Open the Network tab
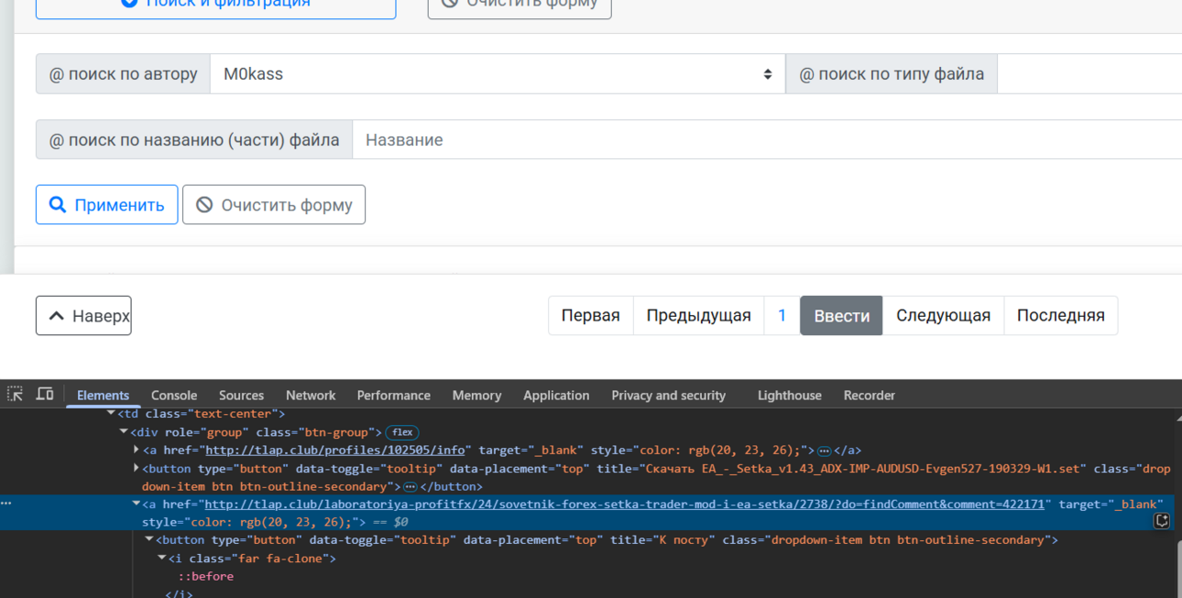Image resolution: width=1182 pixels, height=598 pixels. pyautogui.click(x=311, y=396)
